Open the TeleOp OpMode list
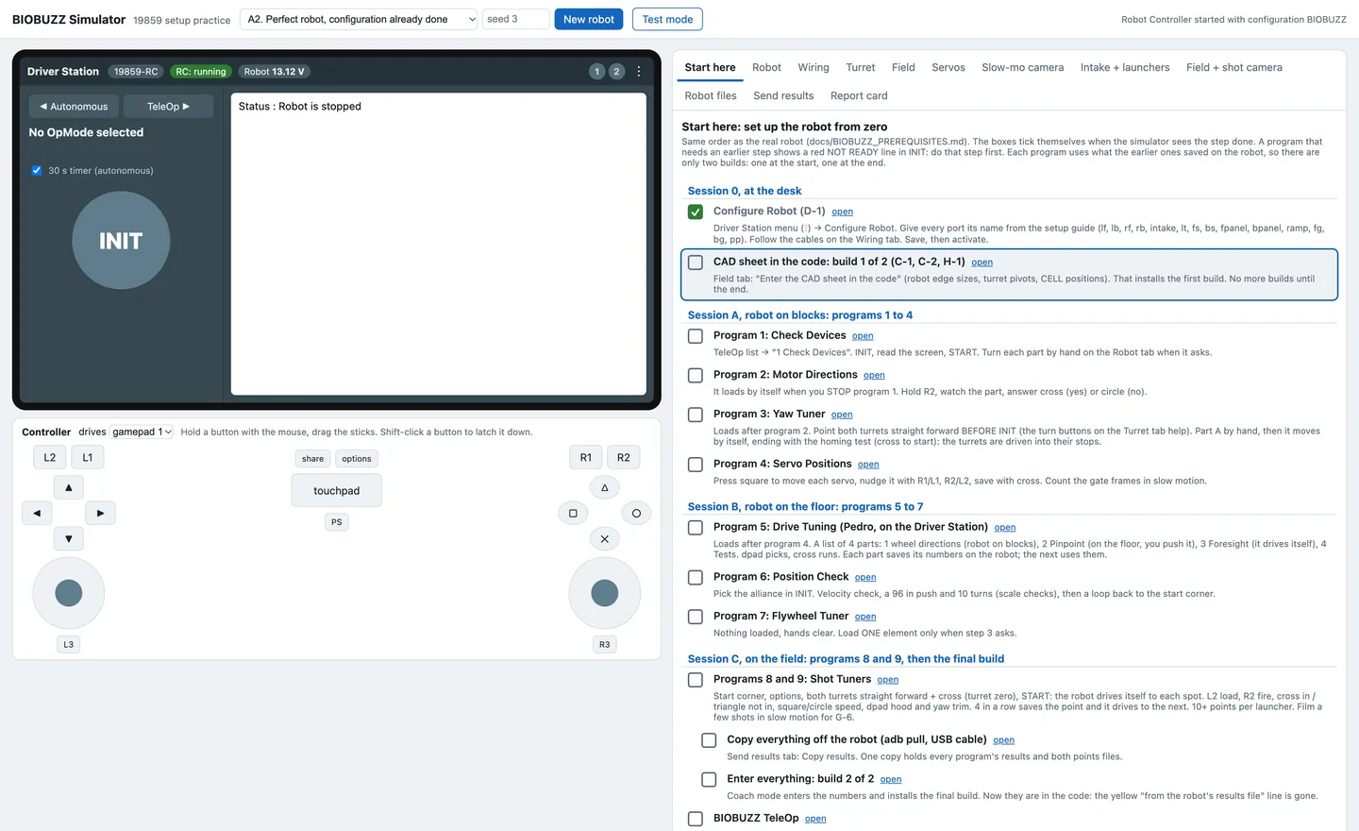 click(x=168, y=107)
